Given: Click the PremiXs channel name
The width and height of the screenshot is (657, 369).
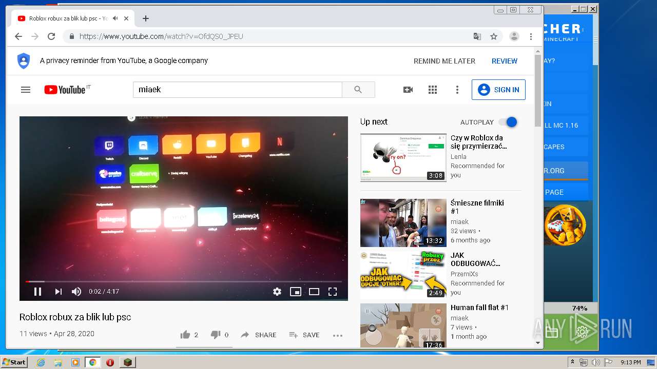Looking at the screenshot, I should tap(464, 274).
